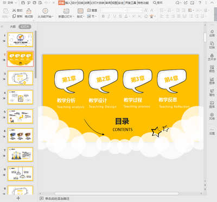217x202 pixels.
Task: Click the decrease font size icon
Action: click(152, 10)
